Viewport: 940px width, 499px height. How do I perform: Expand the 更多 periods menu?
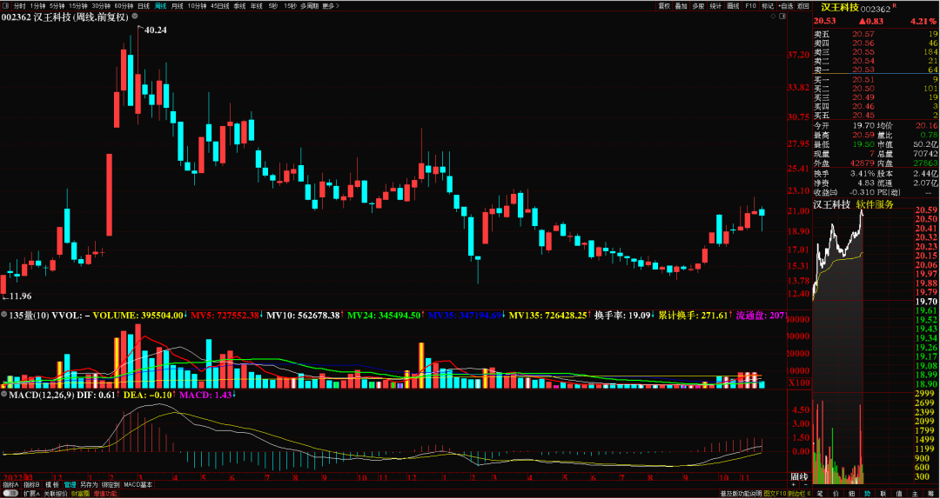[331, 5]
